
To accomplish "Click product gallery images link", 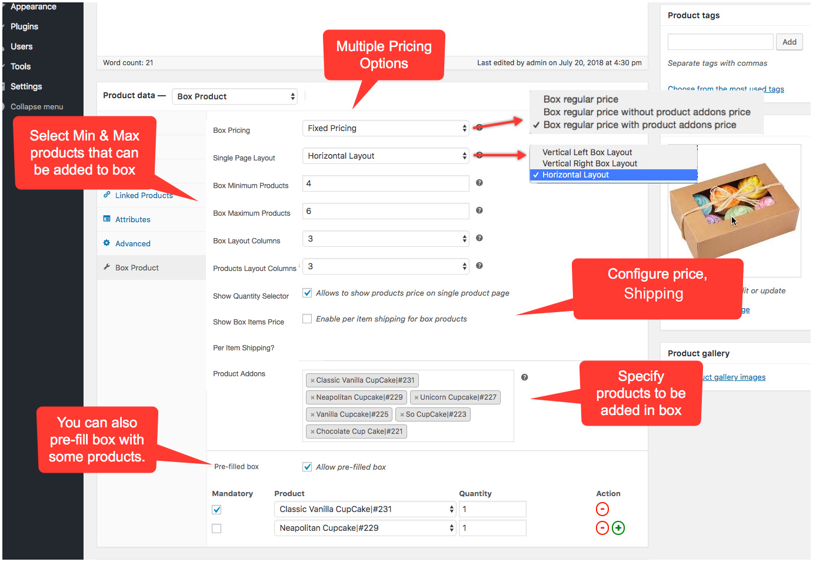I will [x=734, y=377].
